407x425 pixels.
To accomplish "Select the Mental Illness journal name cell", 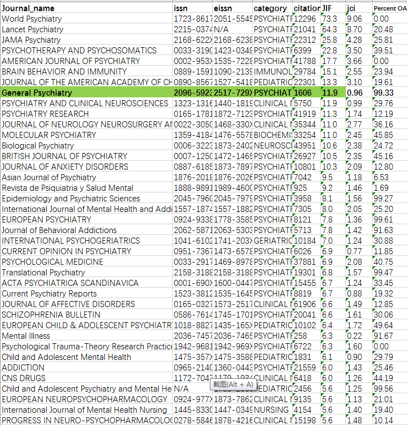I will [x=86, y=336].
